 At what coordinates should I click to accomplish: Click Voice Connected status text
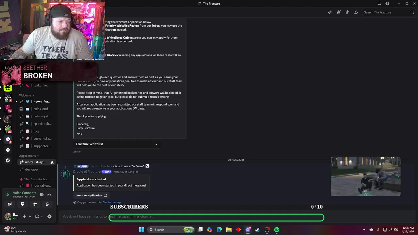tap(24, 193)
